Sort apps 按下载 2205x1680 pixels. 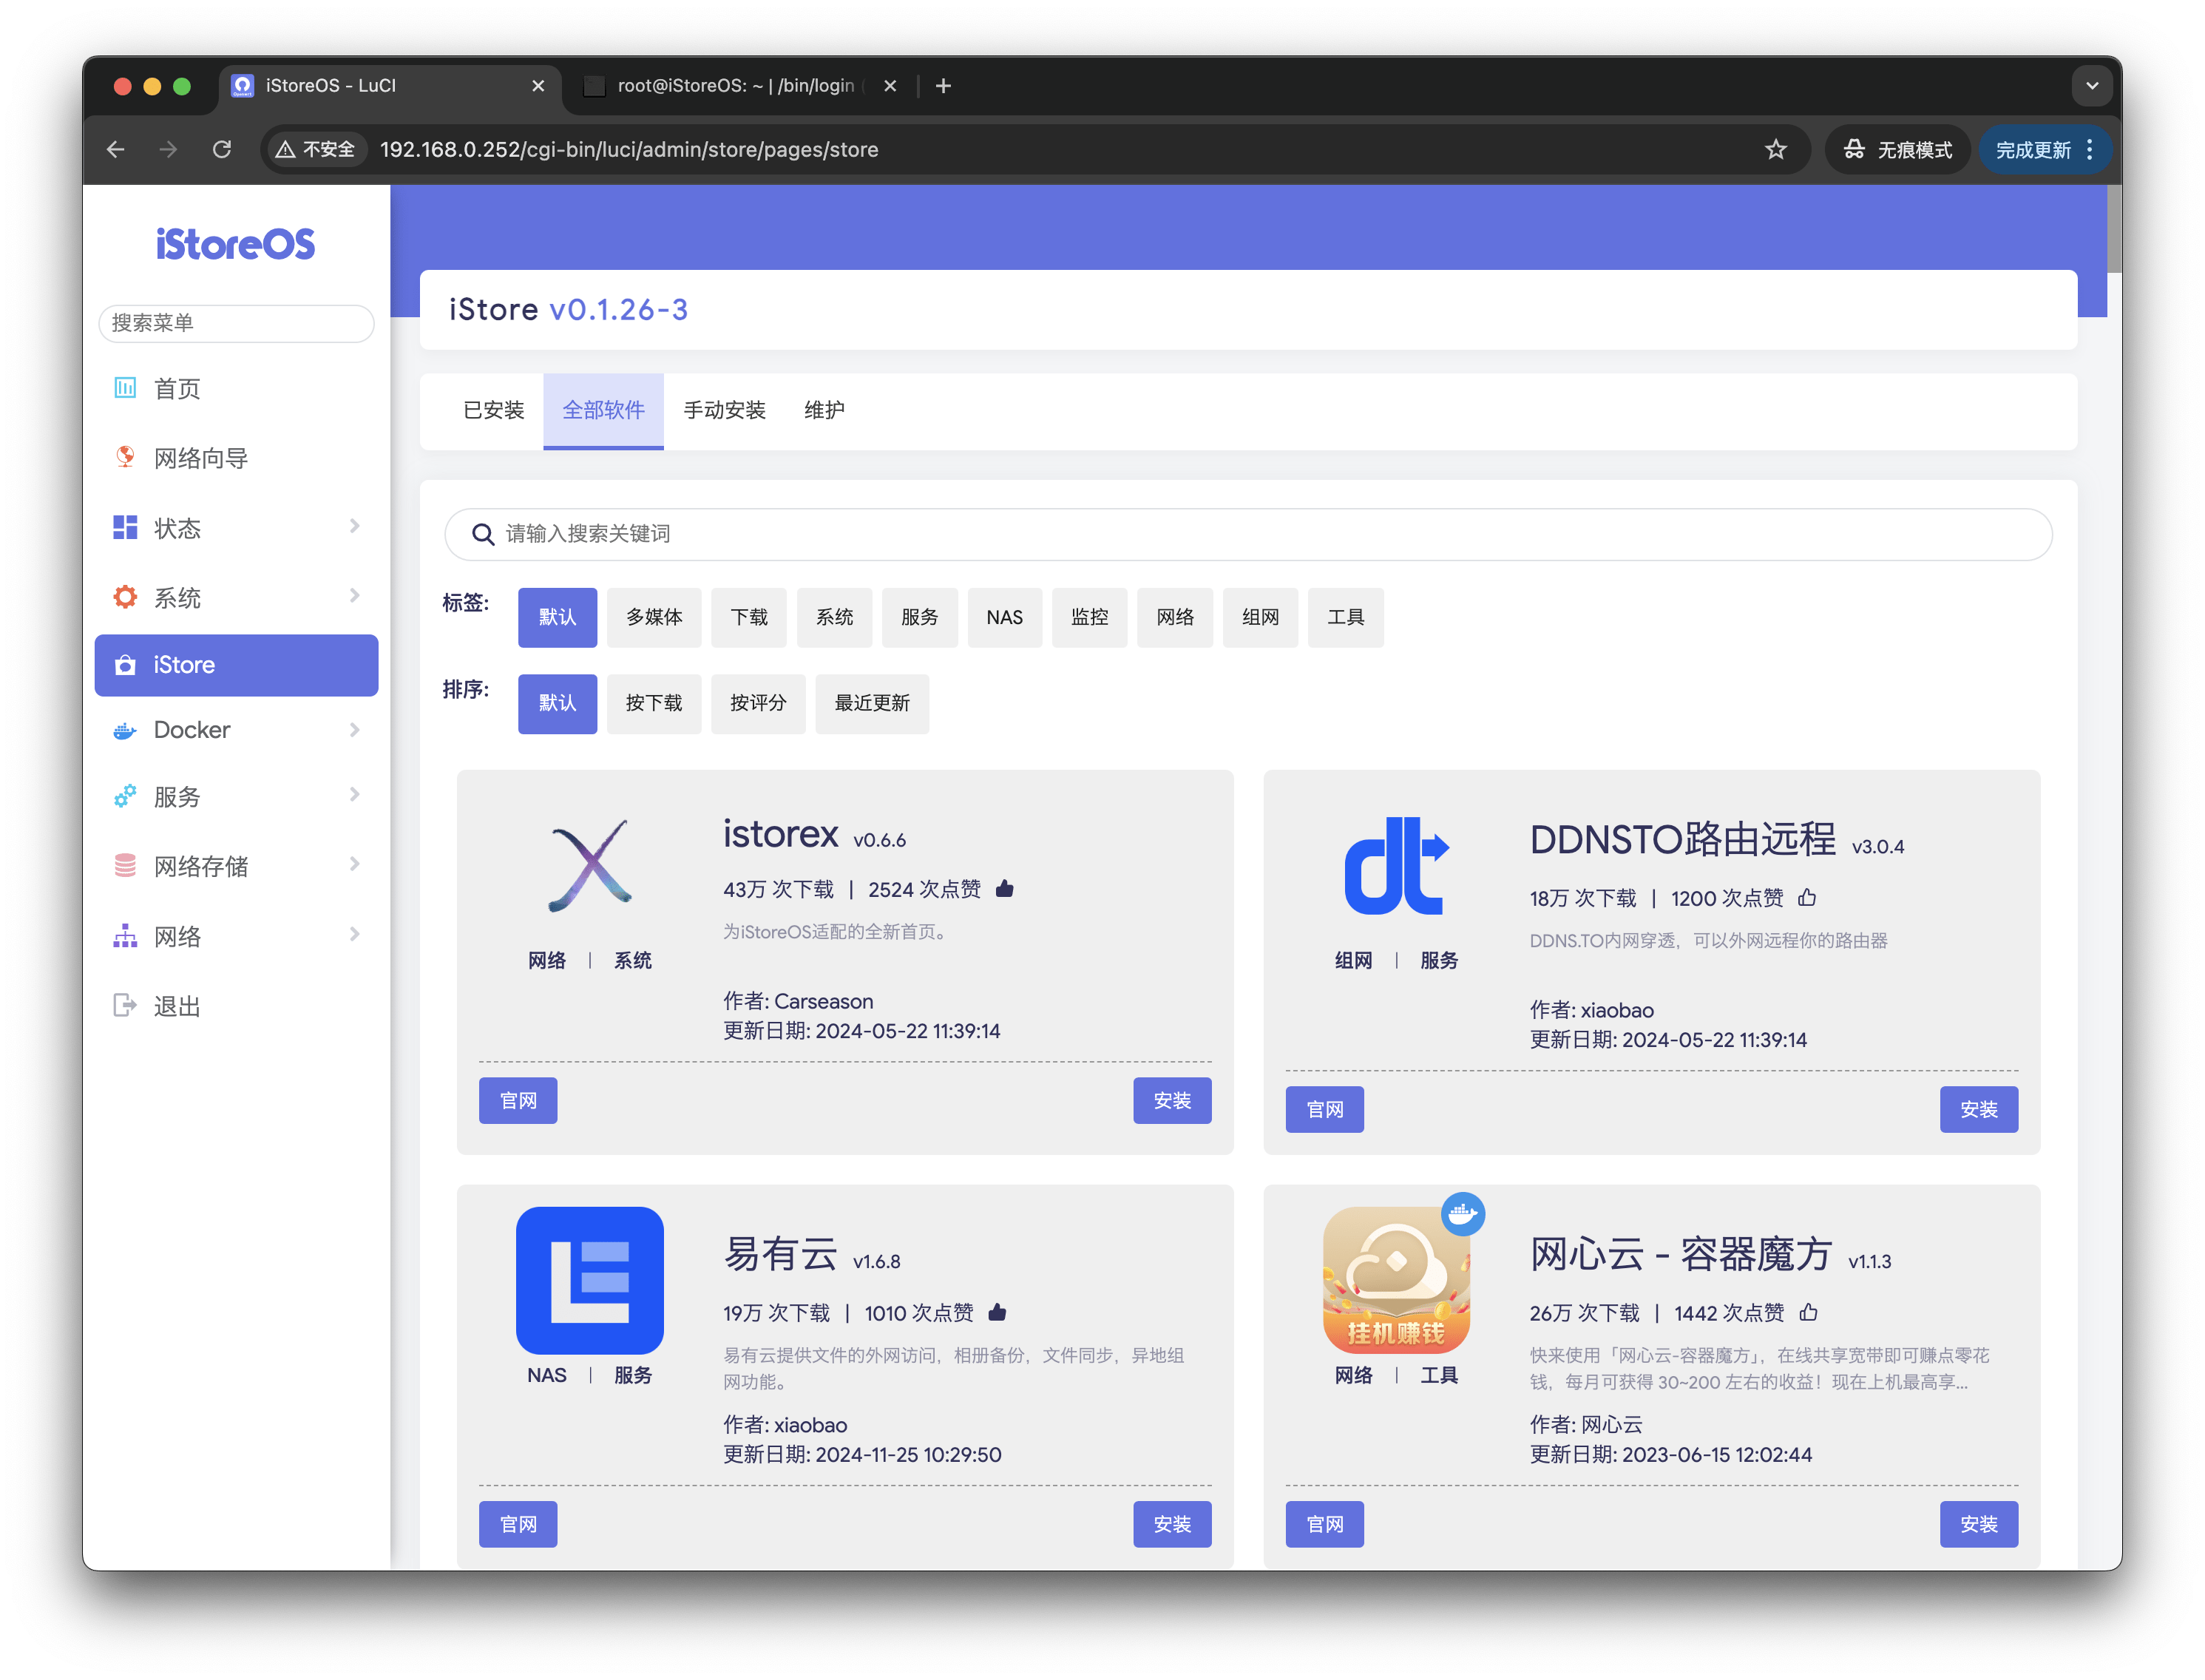point(654,703)
